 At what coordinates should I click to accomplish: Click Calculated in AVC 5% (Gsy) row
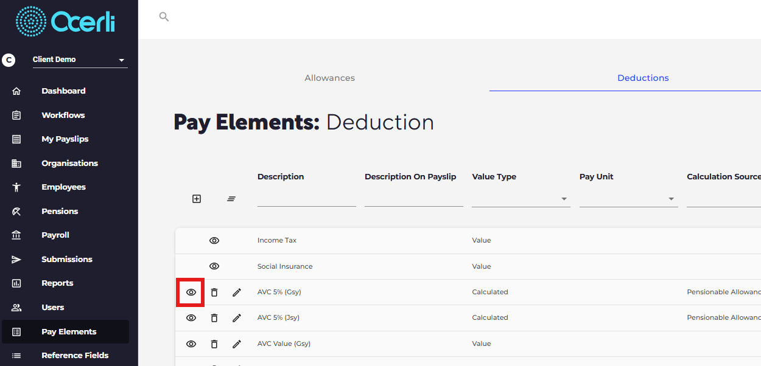click(x=490, y=292)
